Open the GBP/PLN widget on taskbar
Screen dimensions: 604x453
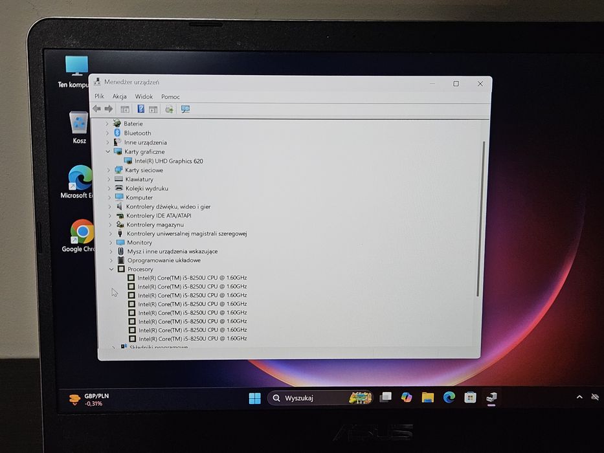[89, 400]
